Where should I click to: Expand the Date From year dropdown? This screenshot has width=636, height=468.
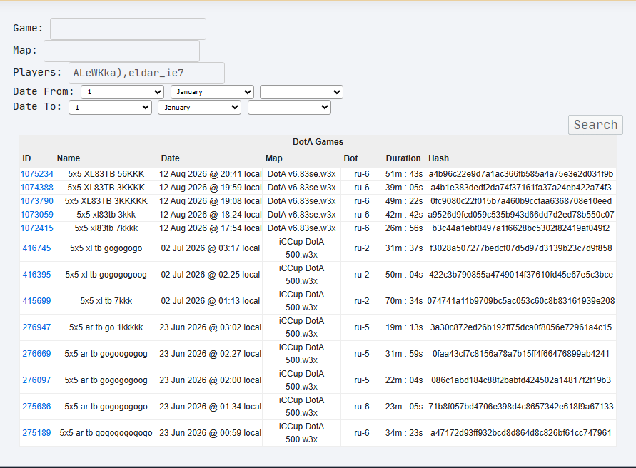coord(301,92)
